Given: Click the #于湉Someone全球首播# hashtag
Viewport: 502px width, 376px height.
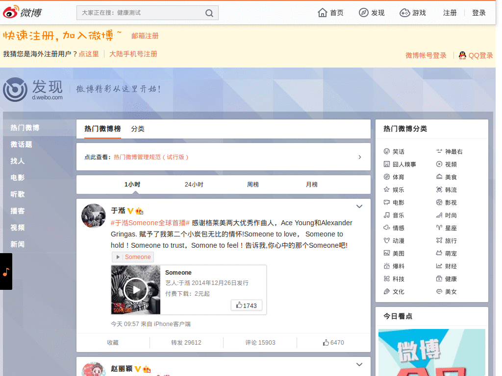Looking at the screenshot, I should pos(150,223).
